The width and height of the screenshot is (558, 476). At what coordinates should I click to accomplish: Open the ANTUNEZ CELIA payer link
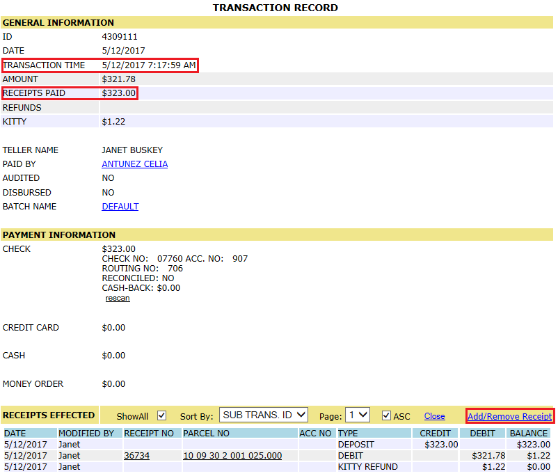(134, 164)
